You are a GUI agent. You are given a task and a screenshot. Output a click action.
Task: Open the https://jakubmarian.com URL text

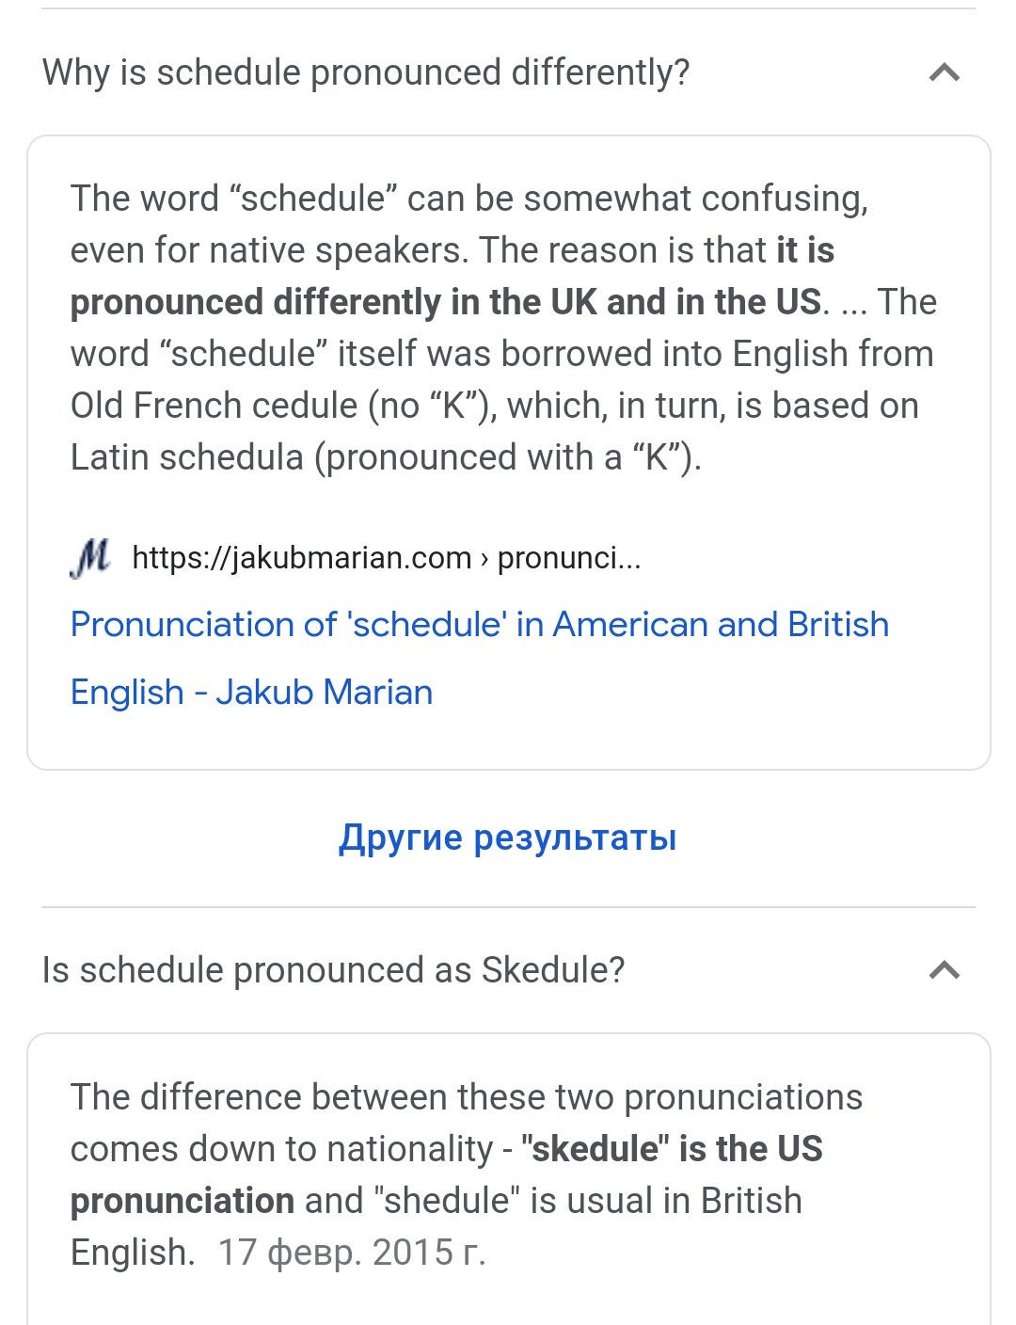coord(301,558)
